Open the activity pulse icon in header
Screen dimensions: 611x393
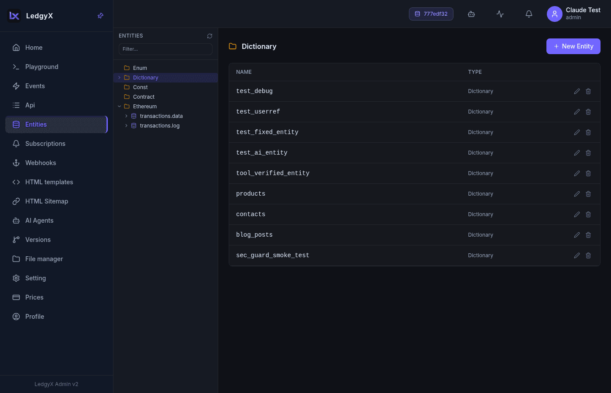click(500, 14)
